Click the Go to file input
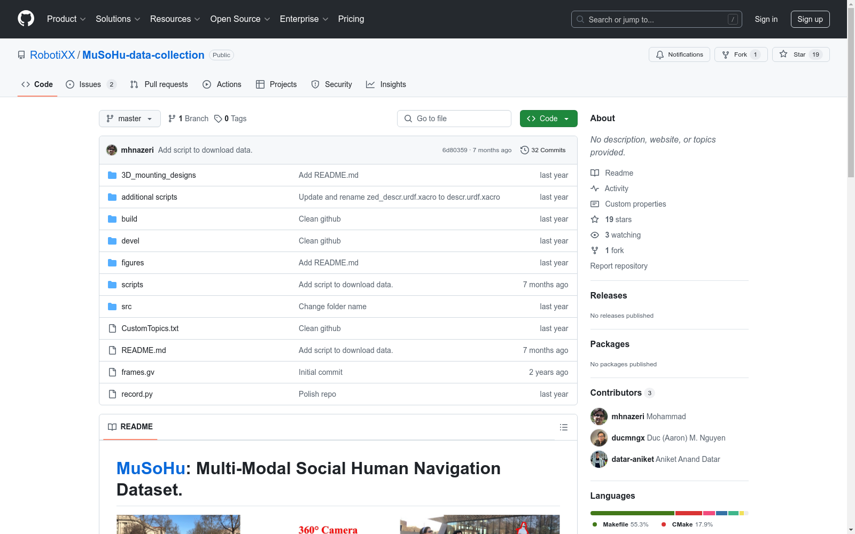 454,119
